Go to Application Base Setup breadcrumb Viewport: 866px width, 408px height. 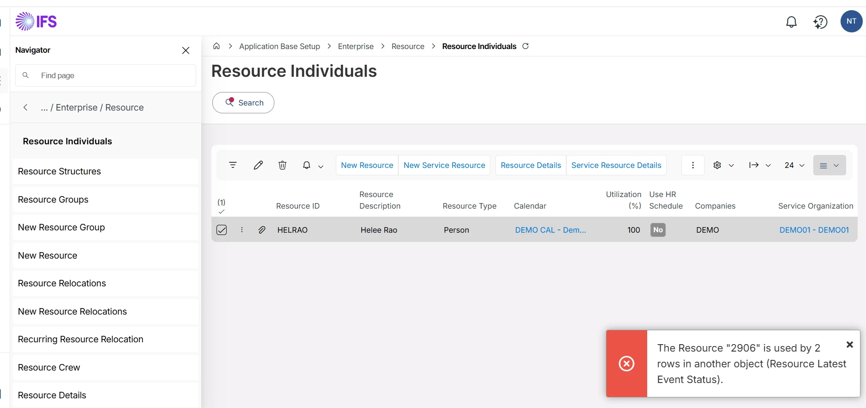279,46
